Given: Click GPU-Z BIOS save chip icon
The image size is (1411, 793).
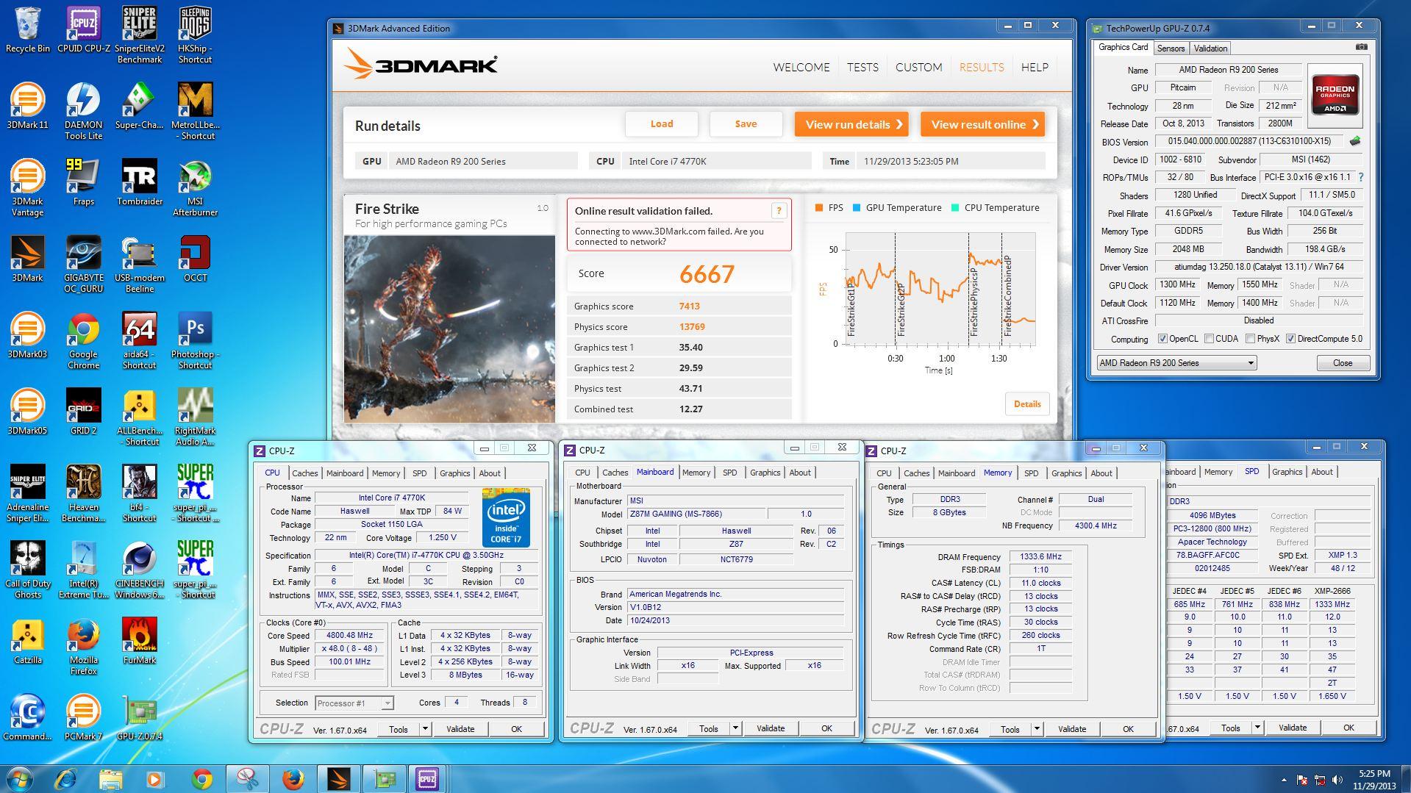Looking at the screenshot, I should (x=1355, y=141).
